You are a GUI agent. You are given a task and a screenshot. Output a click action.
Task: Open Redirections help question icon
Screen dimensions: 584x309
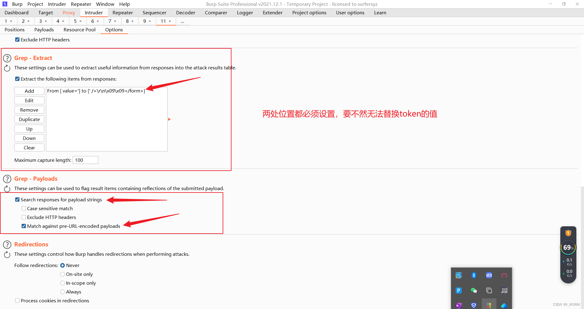[x=7, y=245]
